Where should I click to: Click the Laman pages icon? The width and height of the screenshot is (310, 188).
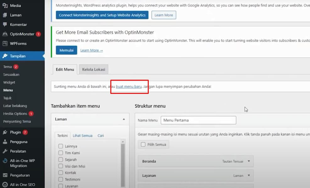(5, 15)
